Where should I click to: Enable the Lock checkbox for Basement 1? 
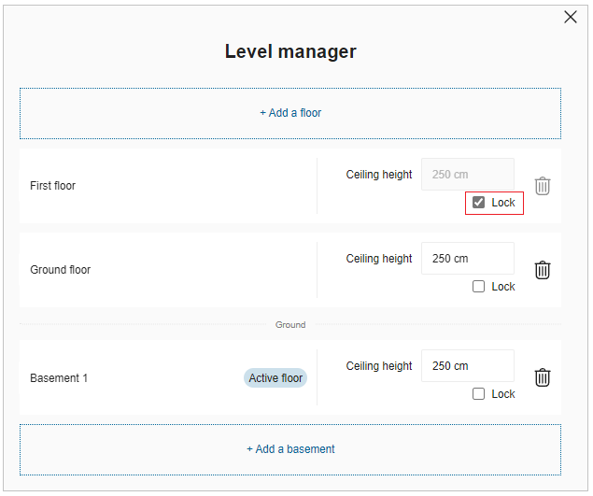479,394
